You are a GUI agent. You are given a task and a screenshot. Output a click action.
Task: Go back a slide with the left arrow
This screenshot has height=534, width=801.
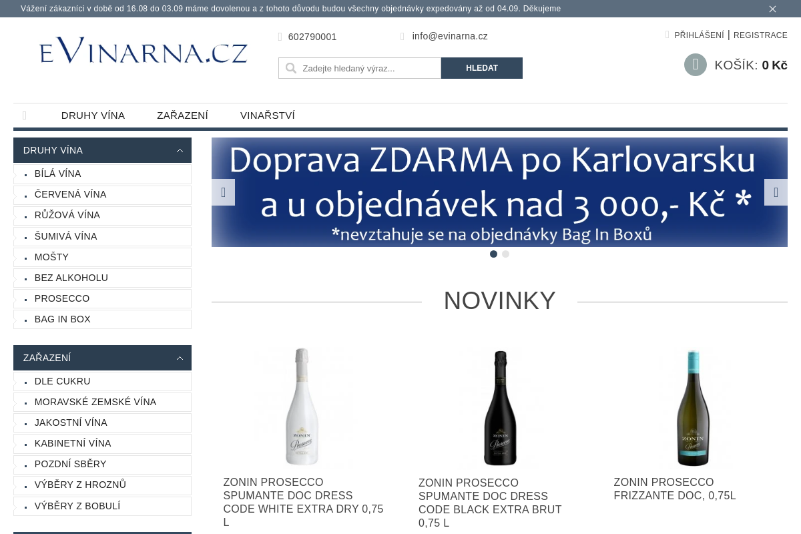pos(224,192)
